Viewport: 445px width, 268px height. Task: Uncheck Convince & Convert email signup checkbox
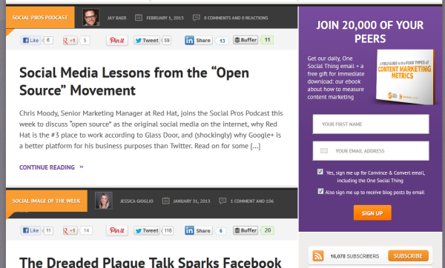(x=320, y=172)
